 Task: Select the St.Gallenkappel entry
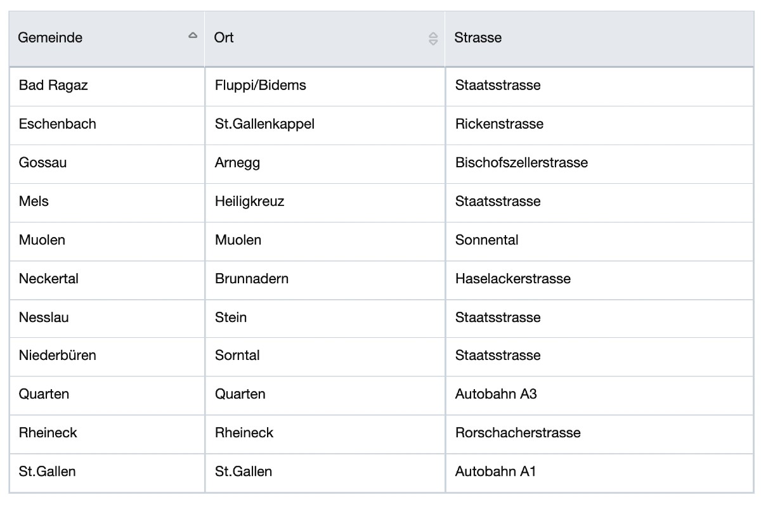click(x=264, y=124)
